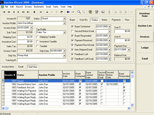Click the forward arrow icon
The image size is (154, 115).
click(73, 12)
